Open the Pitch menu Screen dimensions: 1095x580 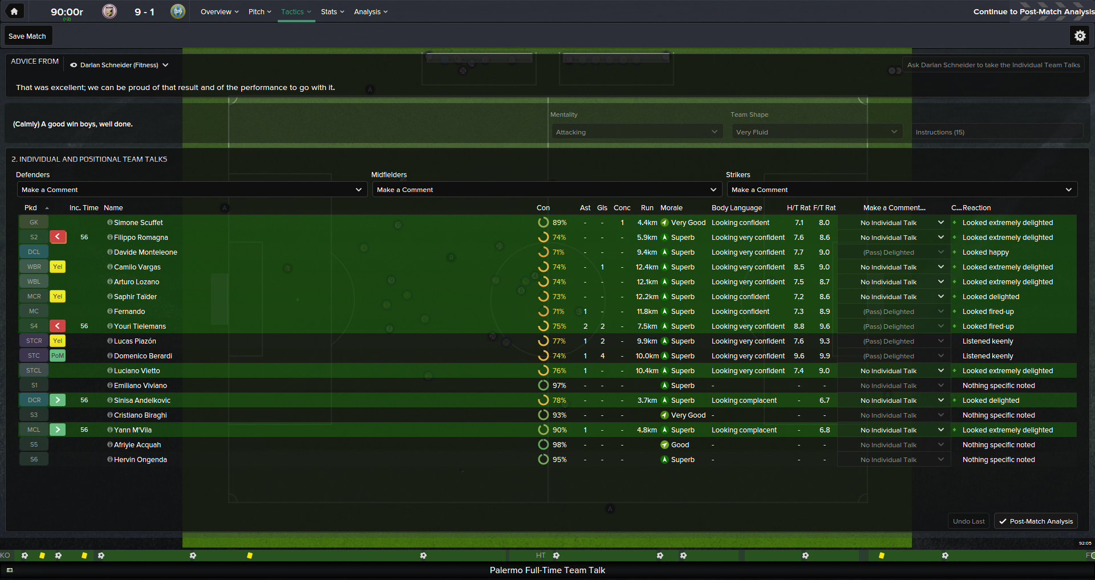(260, 11)
